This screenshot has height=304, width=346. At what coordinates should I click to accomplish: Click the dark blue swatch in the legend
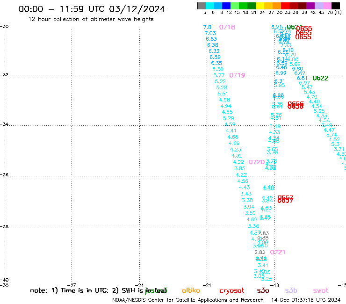tap(226, 6)
